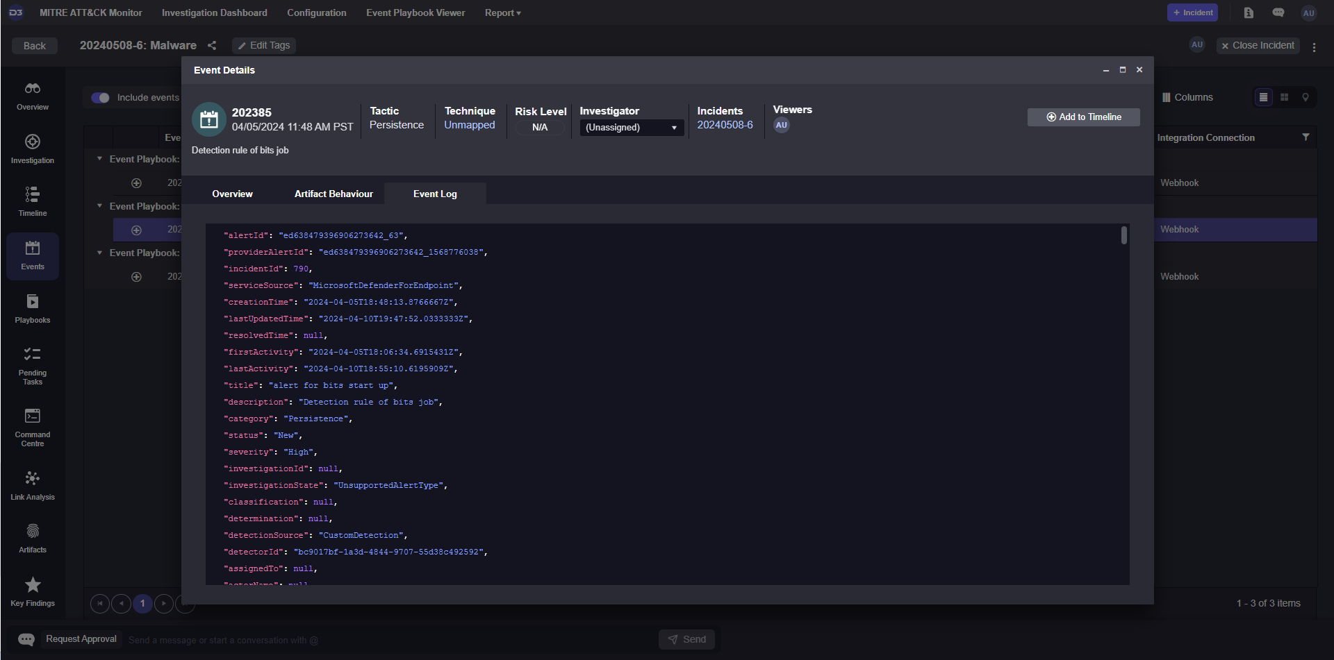1334x660 pixels.
Task: Select the Events sidebar icon
Action: coord(33,256)
